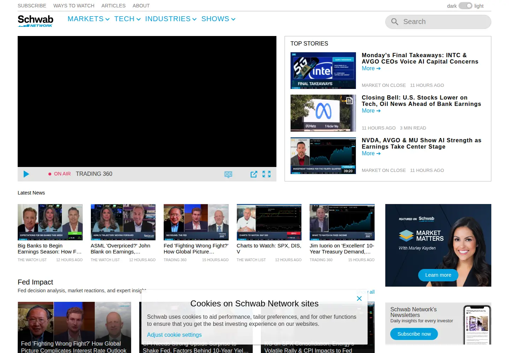Click the 'dark' theme label
This screenshot has width=509, height=353.
pyautogui.click(x=452, y=6)
